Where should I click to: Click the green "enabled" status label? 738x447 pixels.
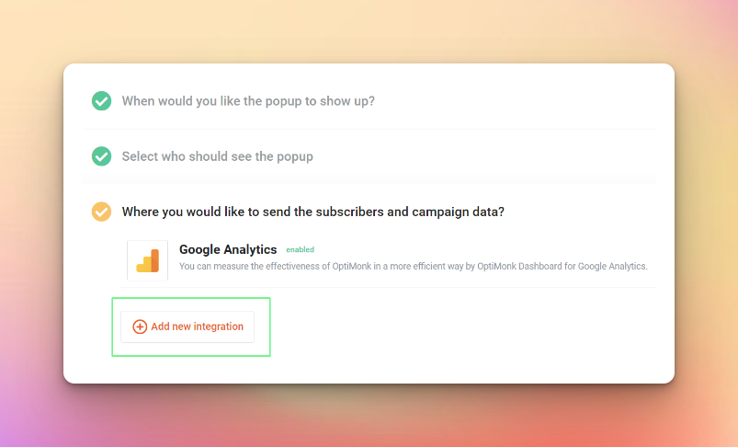click(300, 249)
